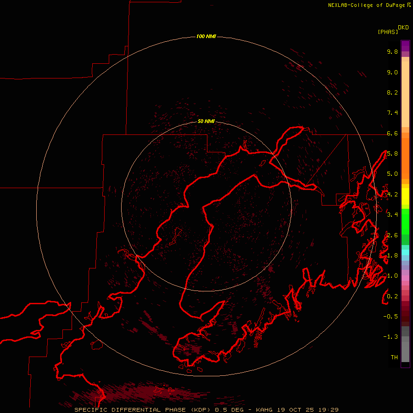Pick the peach band of the color bar
Image resolution: width=413 pixels, height=413 pixels.
(x=405, y=94)
